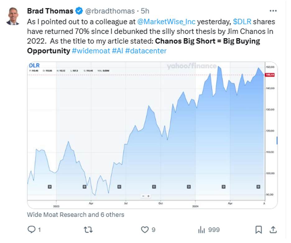
Task: Open the DLR Yahoo Finance chart image
Action: pyautogui.click(x=152, y=135)
